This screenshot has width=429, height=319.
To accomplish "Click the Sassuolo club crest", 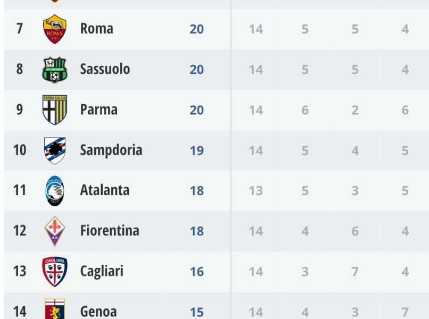I will pos(55,69).
